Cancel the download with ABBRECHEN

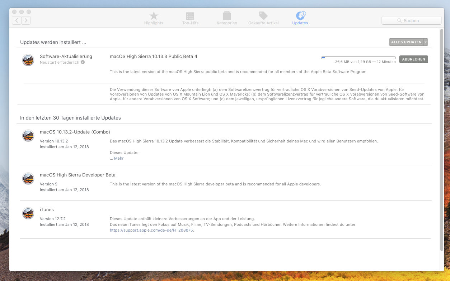[413, 59]
